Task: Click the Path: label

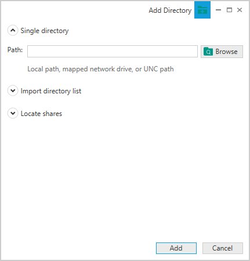Action: pos(15,50)
